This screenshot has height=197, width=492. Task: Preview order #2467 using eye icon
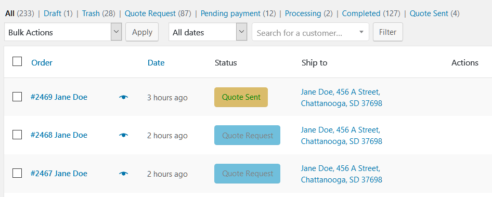click(x=124, y=174)
